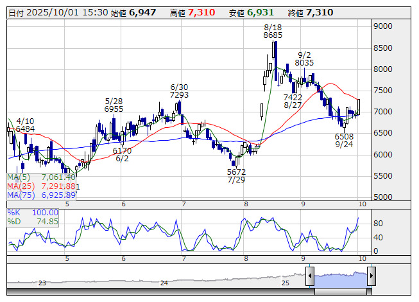Click year 24 in the navigator timeline
Viewport: 419px width, 302px height.
click(164, 283)
